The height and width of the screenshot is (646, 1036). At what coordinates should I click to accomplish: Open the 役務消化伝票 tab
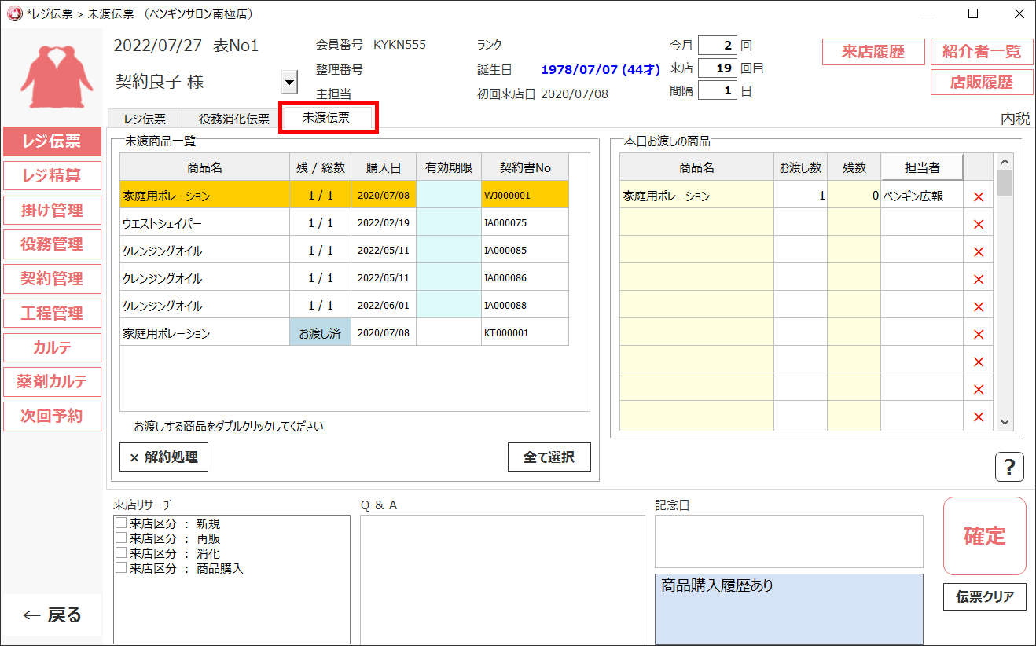(233, 119)
